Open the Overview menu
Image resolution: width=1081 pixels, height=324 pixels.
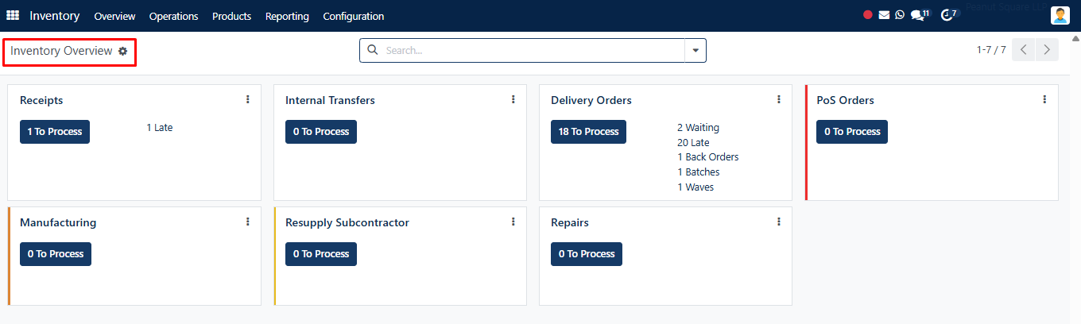pyautogui.click(x=114, y=16)
